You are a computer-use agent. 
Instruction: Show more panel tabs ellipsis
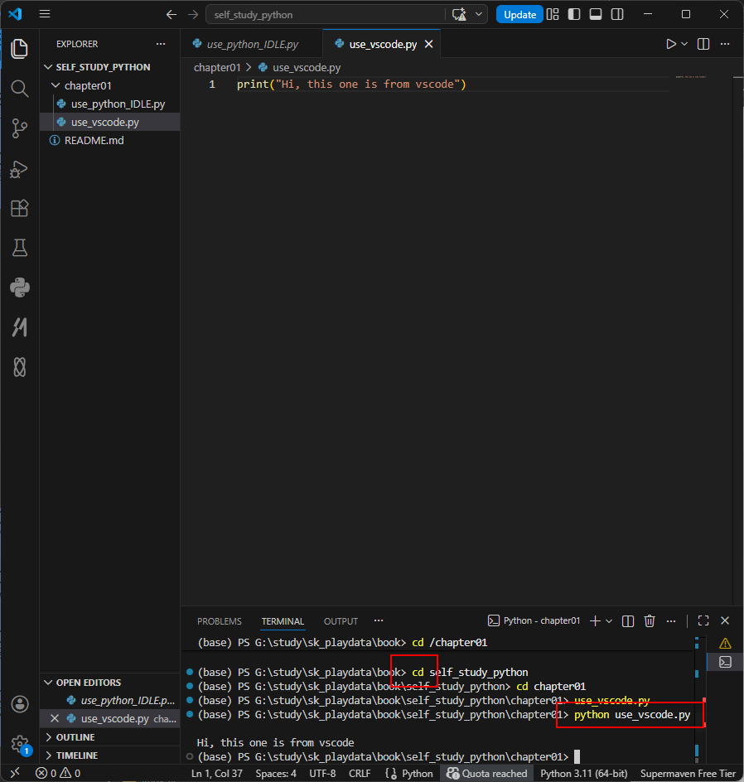(x=379, y=621)
